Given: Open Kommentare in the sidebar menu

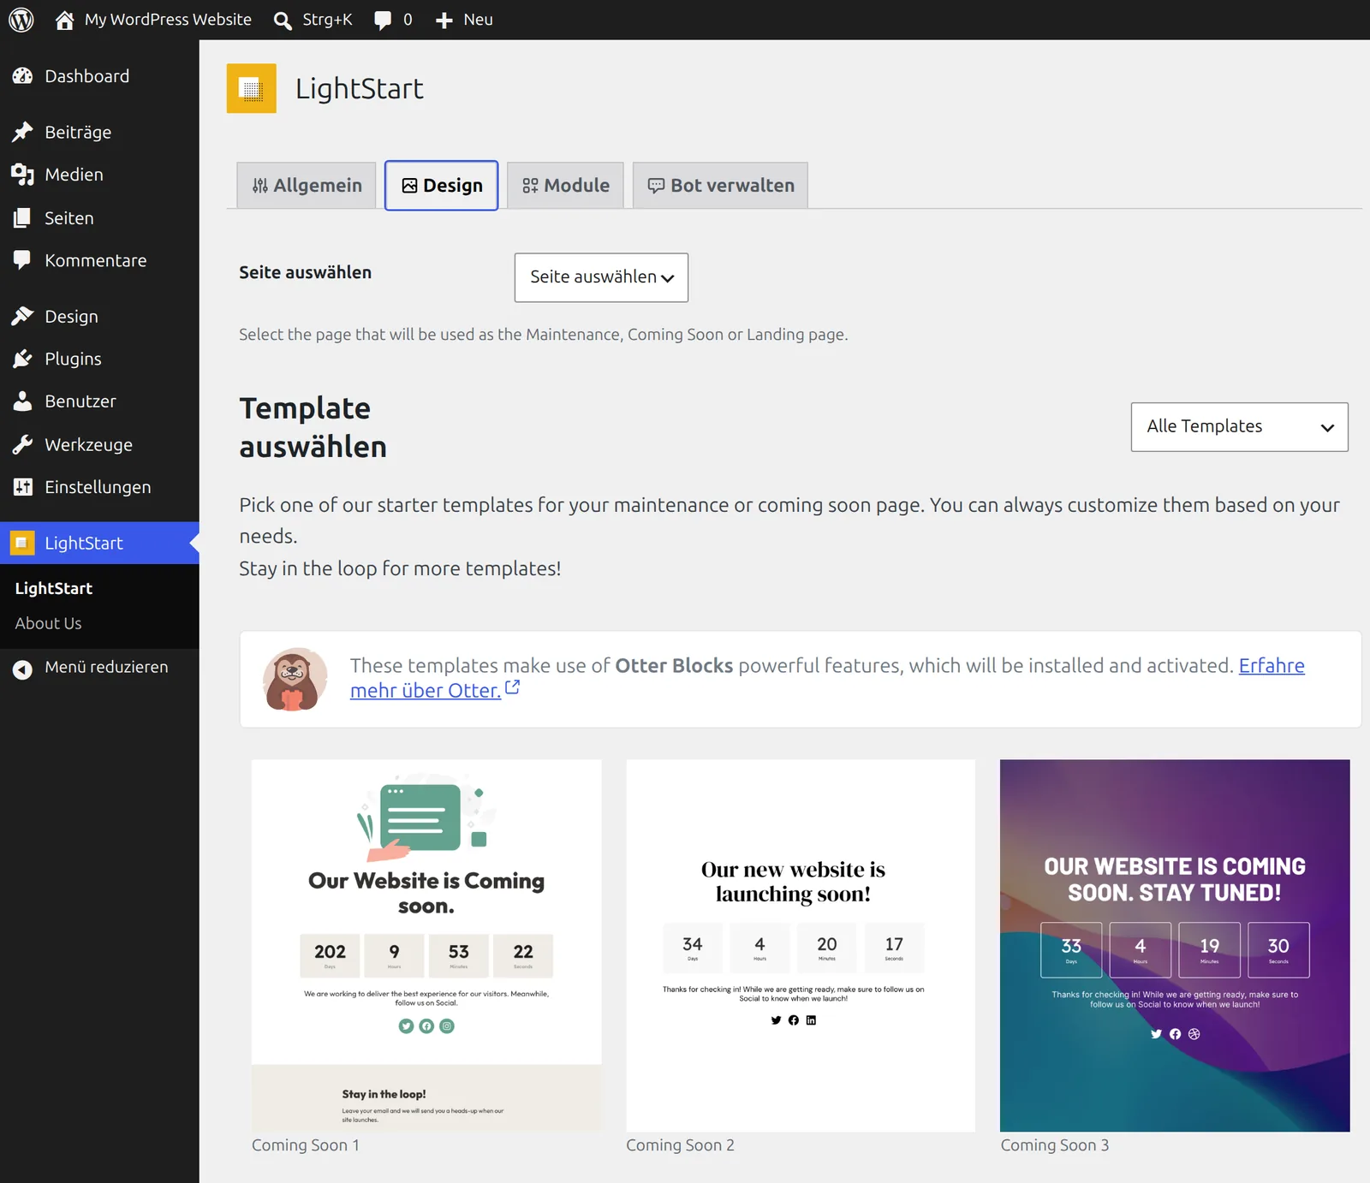Looking at the screenshot, I should pos(99,260).
